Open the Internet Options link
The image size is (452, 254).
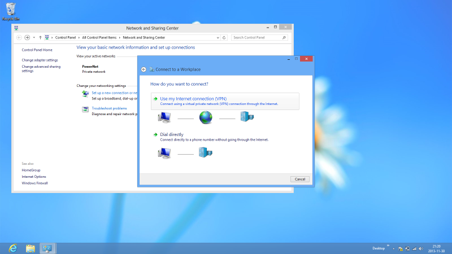34,177
